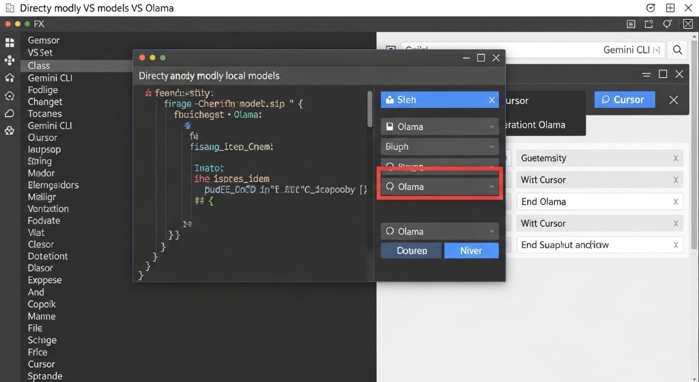Open the red-highlighted Olama dropdown
The image size is (699, 382).
439,187
